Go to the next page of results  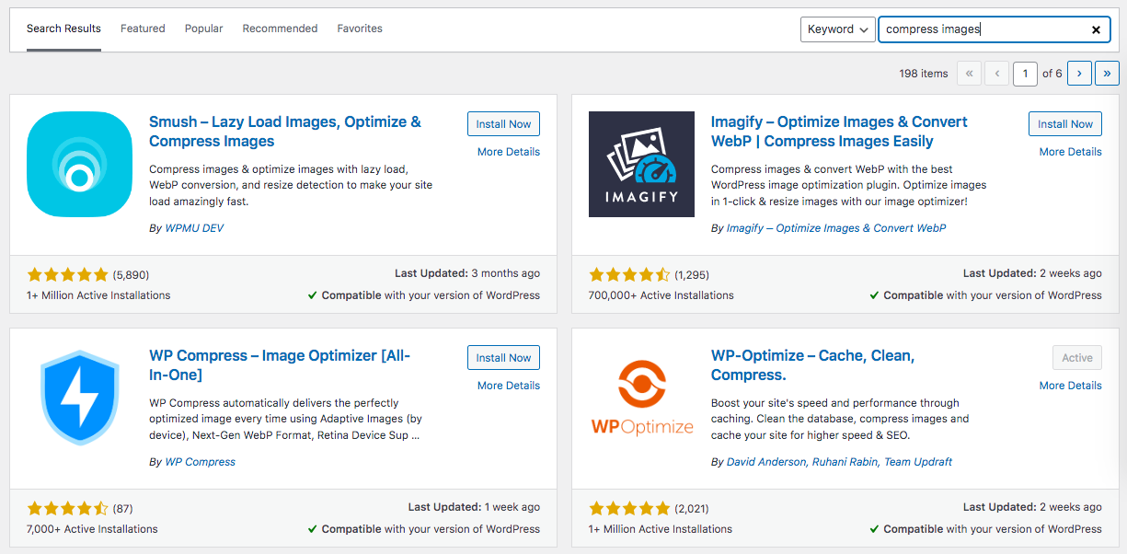[1079, 73]
